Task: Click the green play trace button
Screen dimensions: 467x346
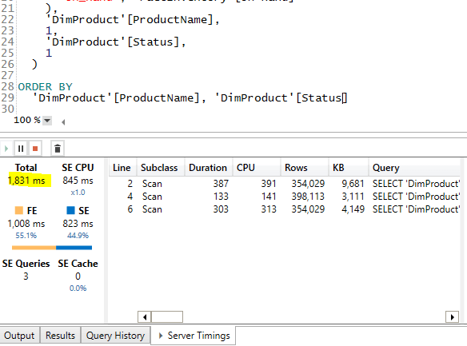Action: tap(6, 148)
